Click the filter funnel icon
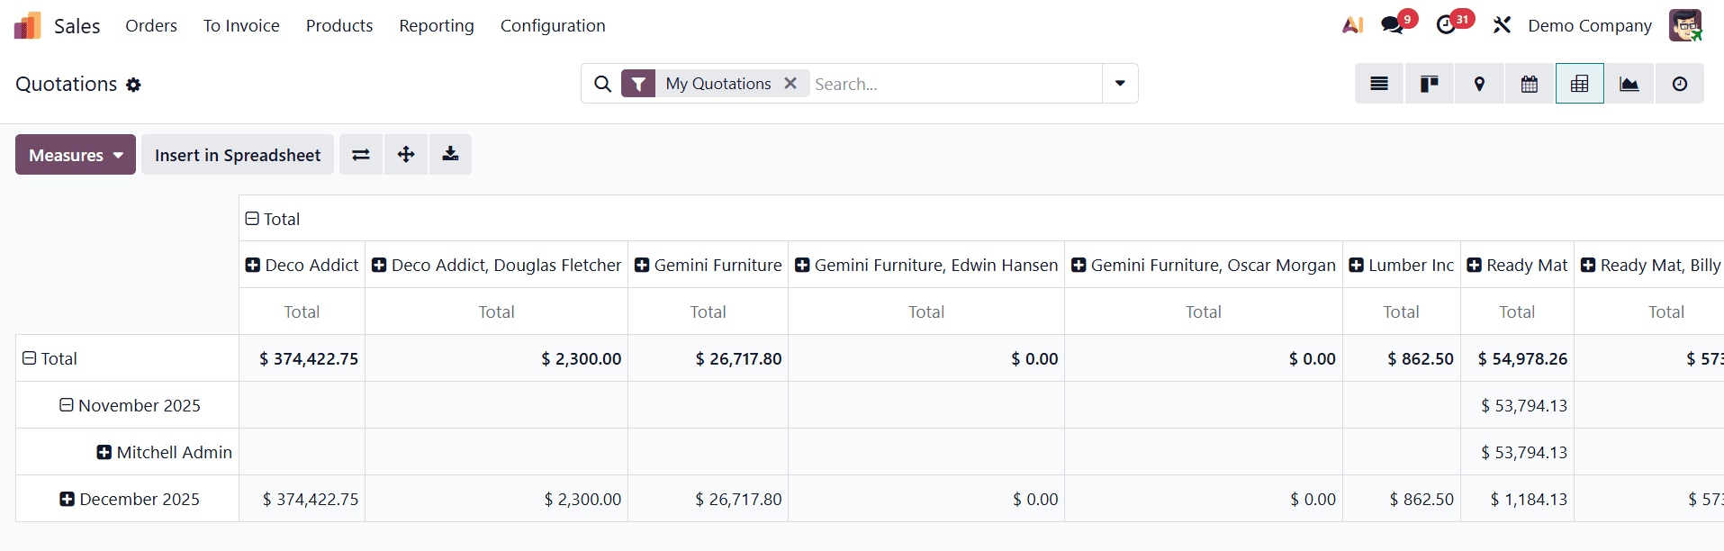 pyautogui.click(x=638, y=84)
